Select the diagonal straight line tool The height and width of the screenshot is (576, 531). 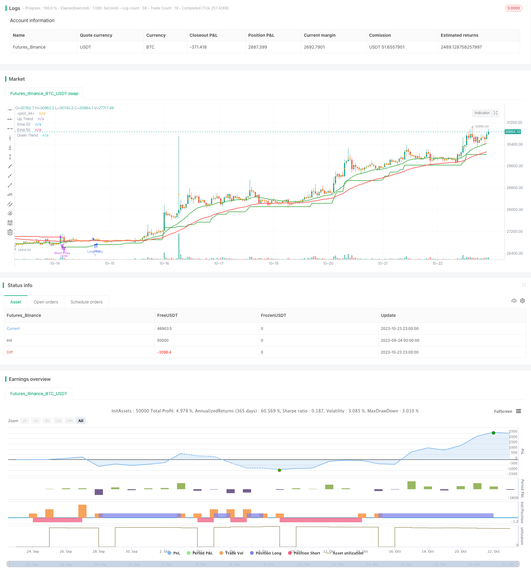tap(10, 166)
